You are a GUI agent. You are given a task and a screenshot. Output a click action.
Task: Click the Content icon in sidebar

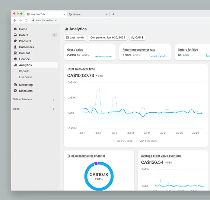click(x=15, y=53)
